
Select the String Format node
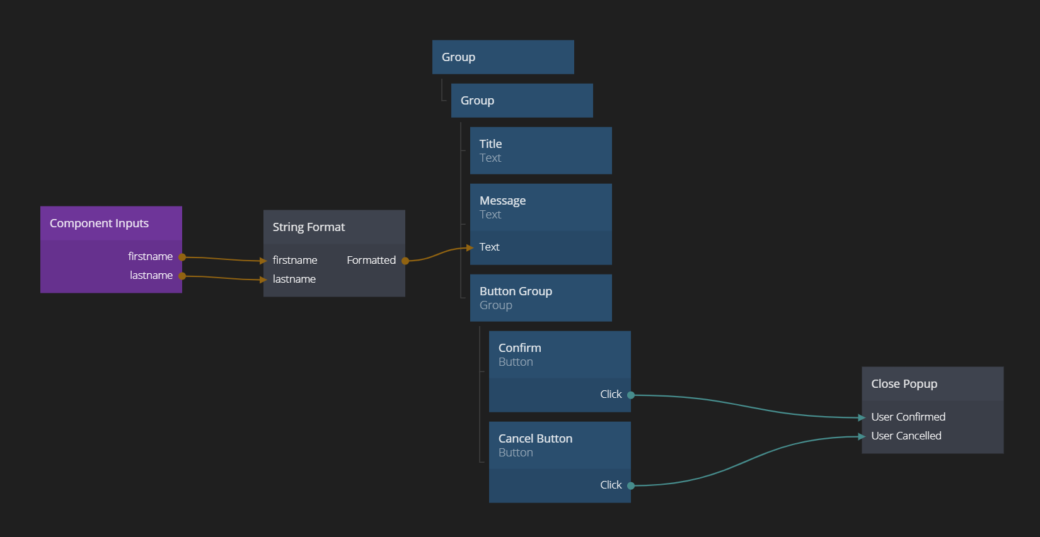[333, 227]
